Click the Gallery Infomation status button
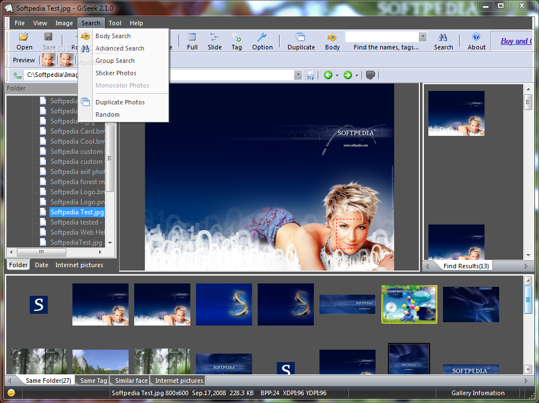Screen dimensions: 539x403 pyautogui.click(x=478, y=393)
